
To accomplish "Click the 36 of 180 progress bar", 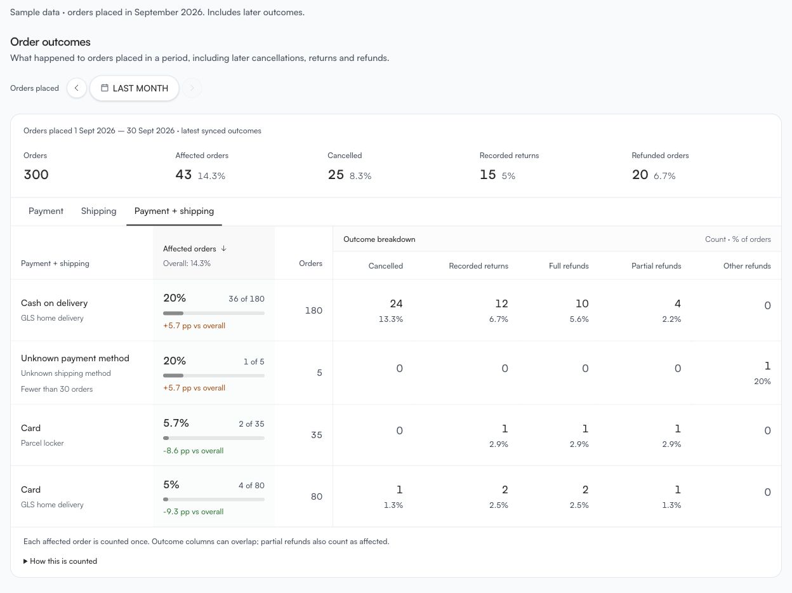I will coord(214,313).
